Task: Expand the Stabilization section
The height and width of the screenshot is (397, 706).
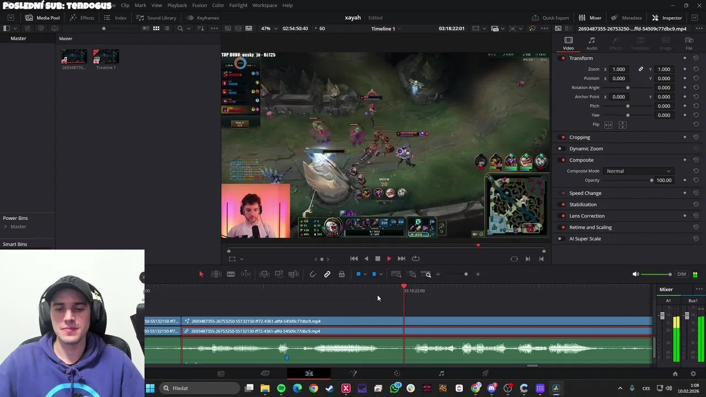Action: 582,205
